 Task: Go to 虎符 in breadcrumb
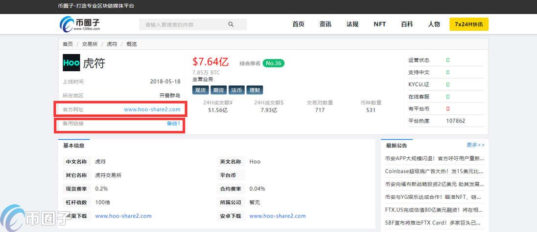click(x=112, y=44)
